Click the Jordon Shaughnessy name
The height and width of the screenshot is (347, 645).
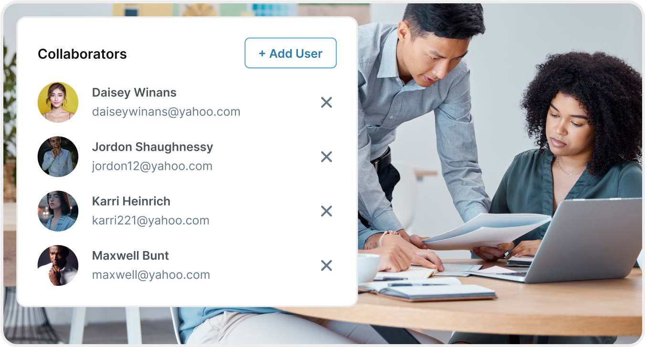[152, 147]
